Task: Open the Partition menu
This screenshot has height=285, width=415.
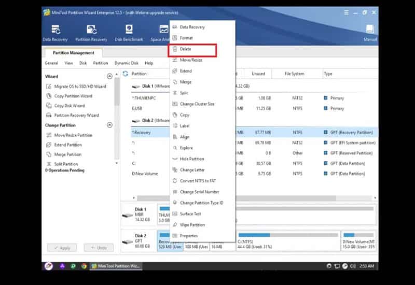Action: point(101,63)
